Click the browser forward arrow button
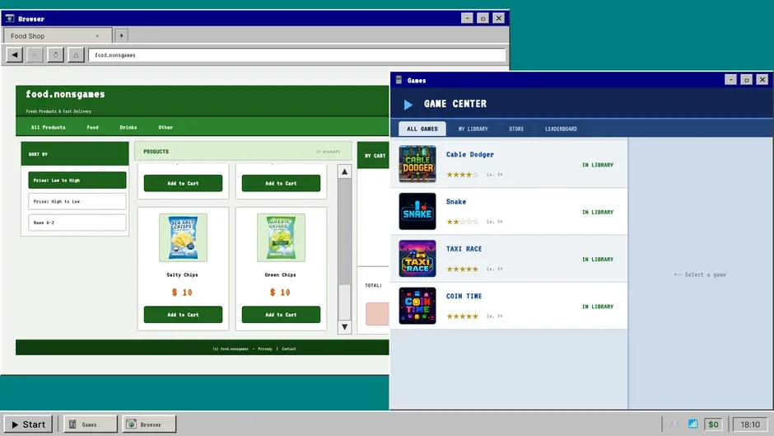This screenshot has width=774, height=436. [x=35, y=55]
